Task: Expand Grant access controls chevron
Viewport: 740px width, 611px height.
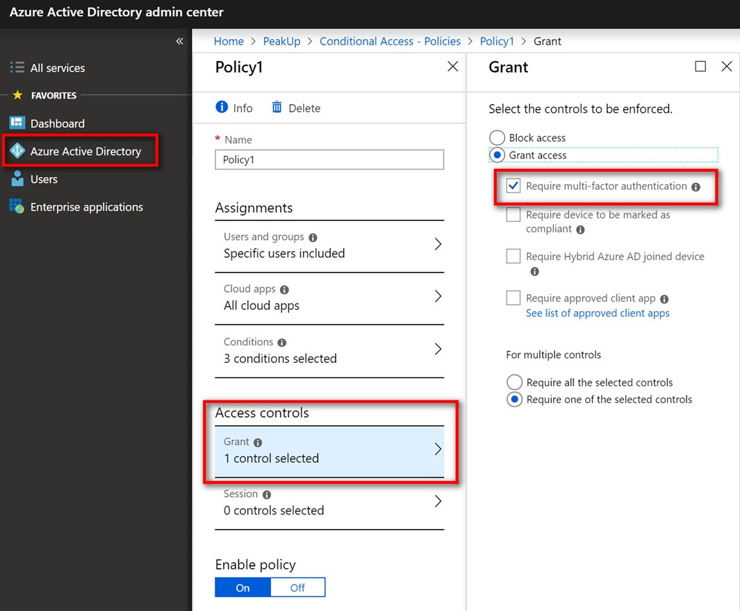Action: (x=438, y=449)
